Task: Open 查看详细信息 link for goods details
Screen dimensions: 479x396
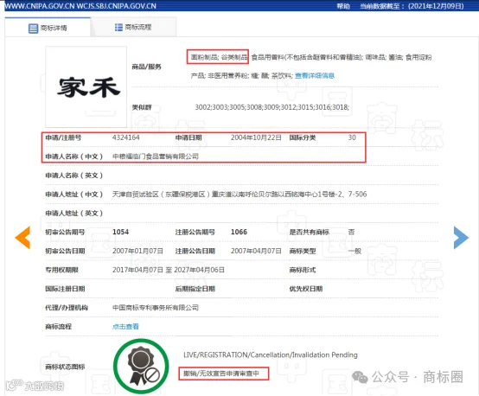Action: point(315,75)
